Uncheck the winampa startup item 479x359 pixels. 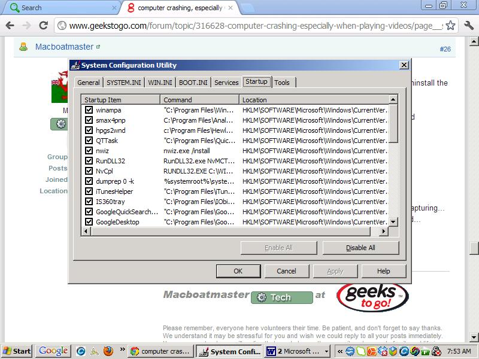pos(89,110)
